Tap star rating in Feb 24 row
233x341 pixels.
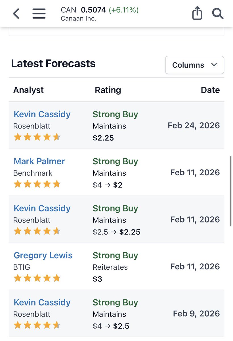coord(37,137)
